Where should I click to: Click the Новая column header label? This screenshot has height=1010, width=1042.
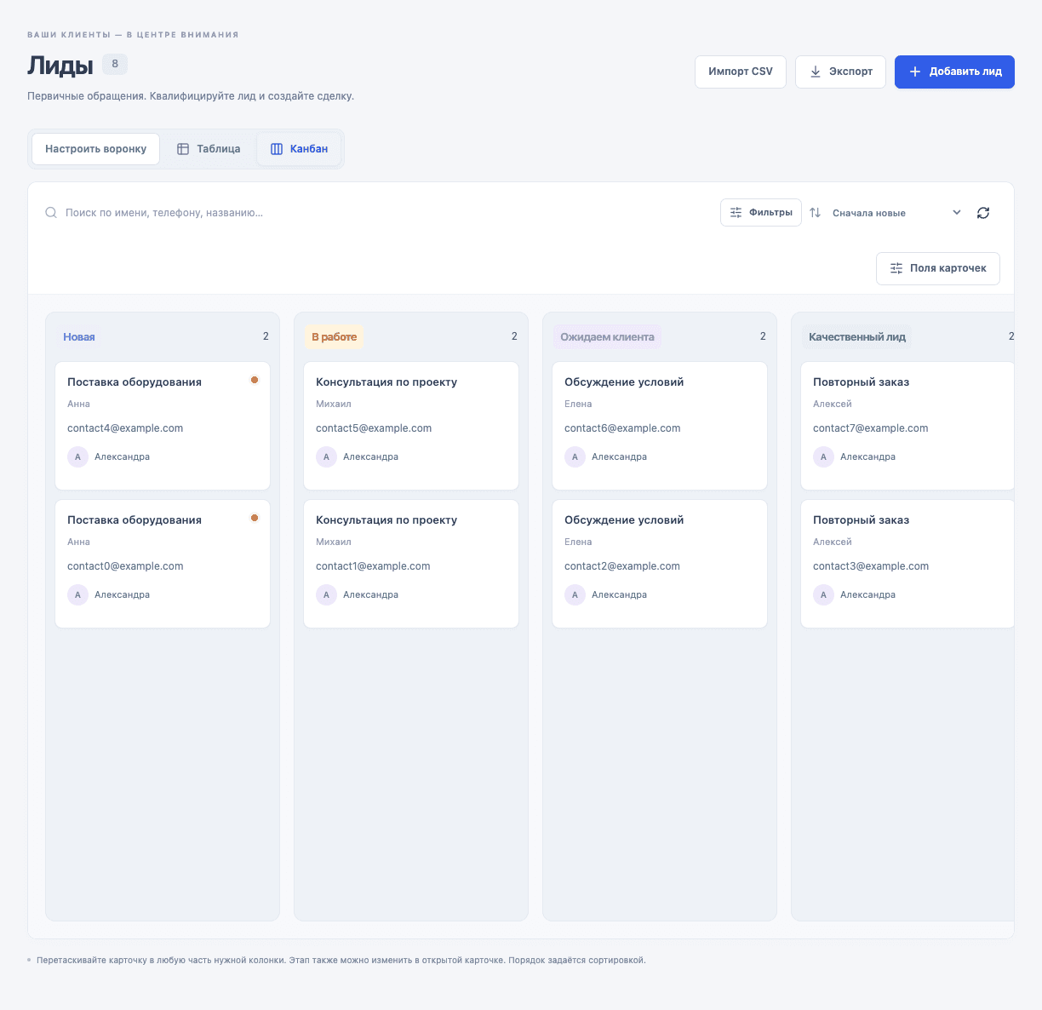click(79, 337)
